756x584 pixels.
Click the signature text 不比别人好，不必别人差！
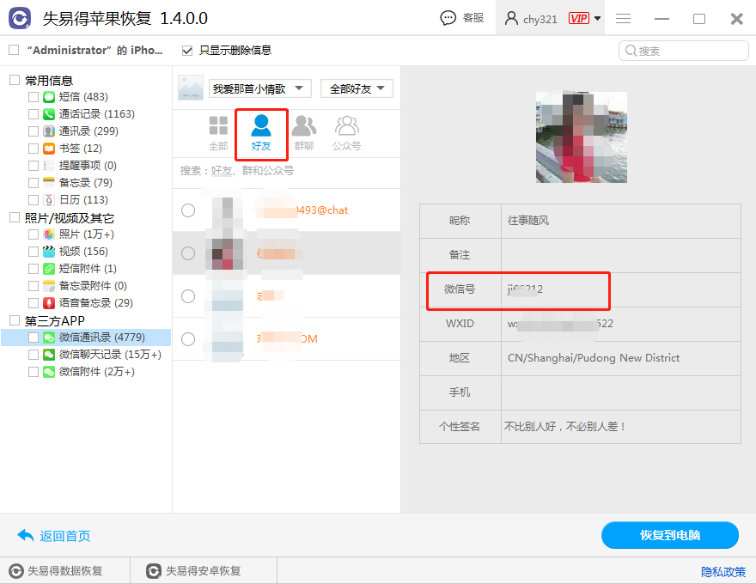pos(564,427)
